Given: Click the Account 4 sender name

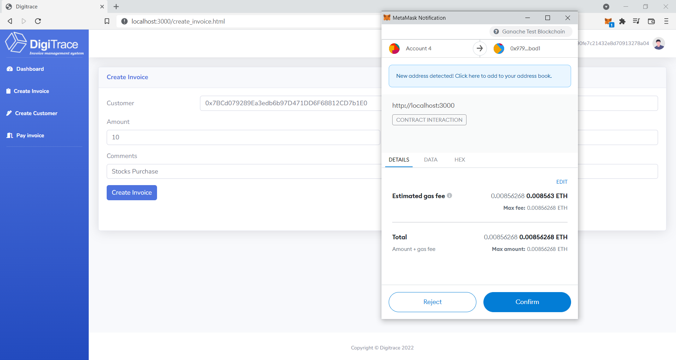Looking at the screenshot, I should pyautogui.click(x=419, y=49).
